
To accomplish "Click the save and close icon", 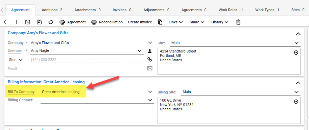I will point(39,22).
